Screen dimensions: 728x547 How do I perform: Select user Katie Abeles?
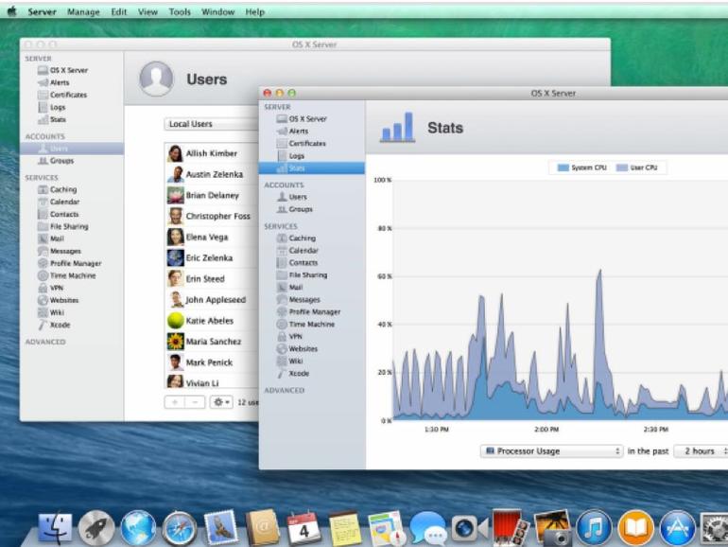click(x=211, y=321)
